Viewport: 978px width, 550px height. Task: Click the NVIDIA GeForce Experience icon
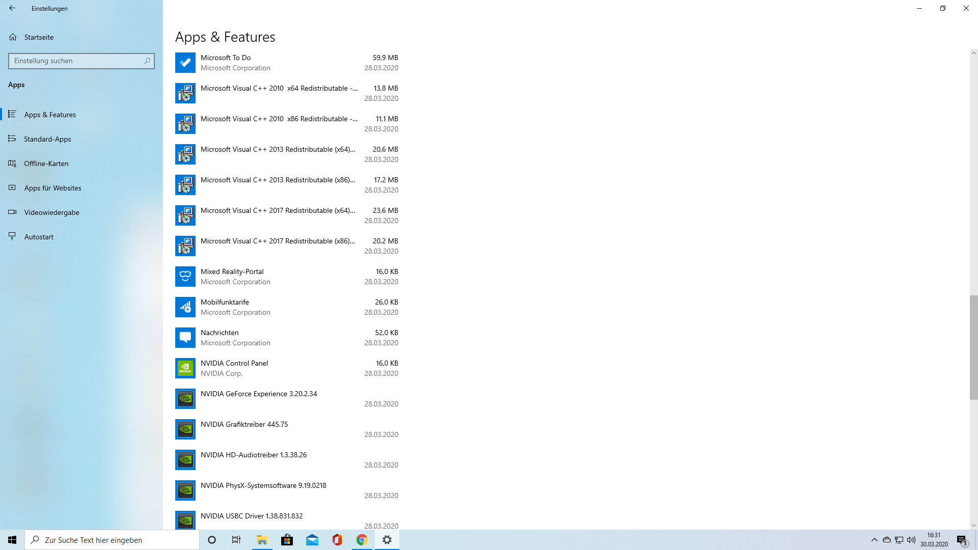tap(185, 399)
